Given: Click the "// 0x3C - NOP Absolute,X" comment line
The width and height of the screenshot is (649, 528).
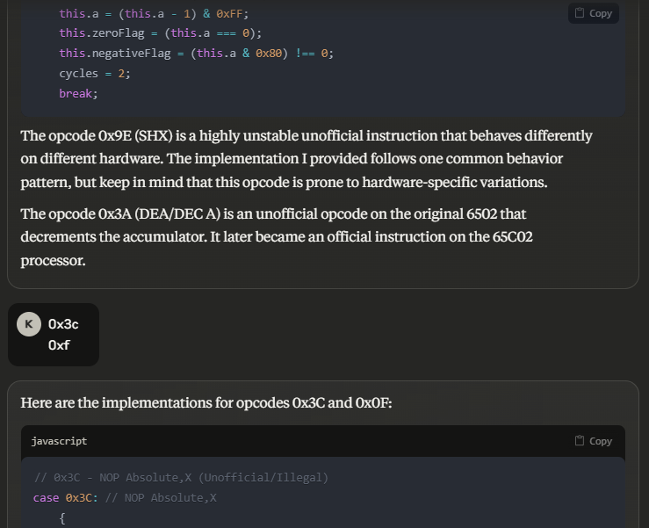Looking at the screenshot, I should coord(181,478).
